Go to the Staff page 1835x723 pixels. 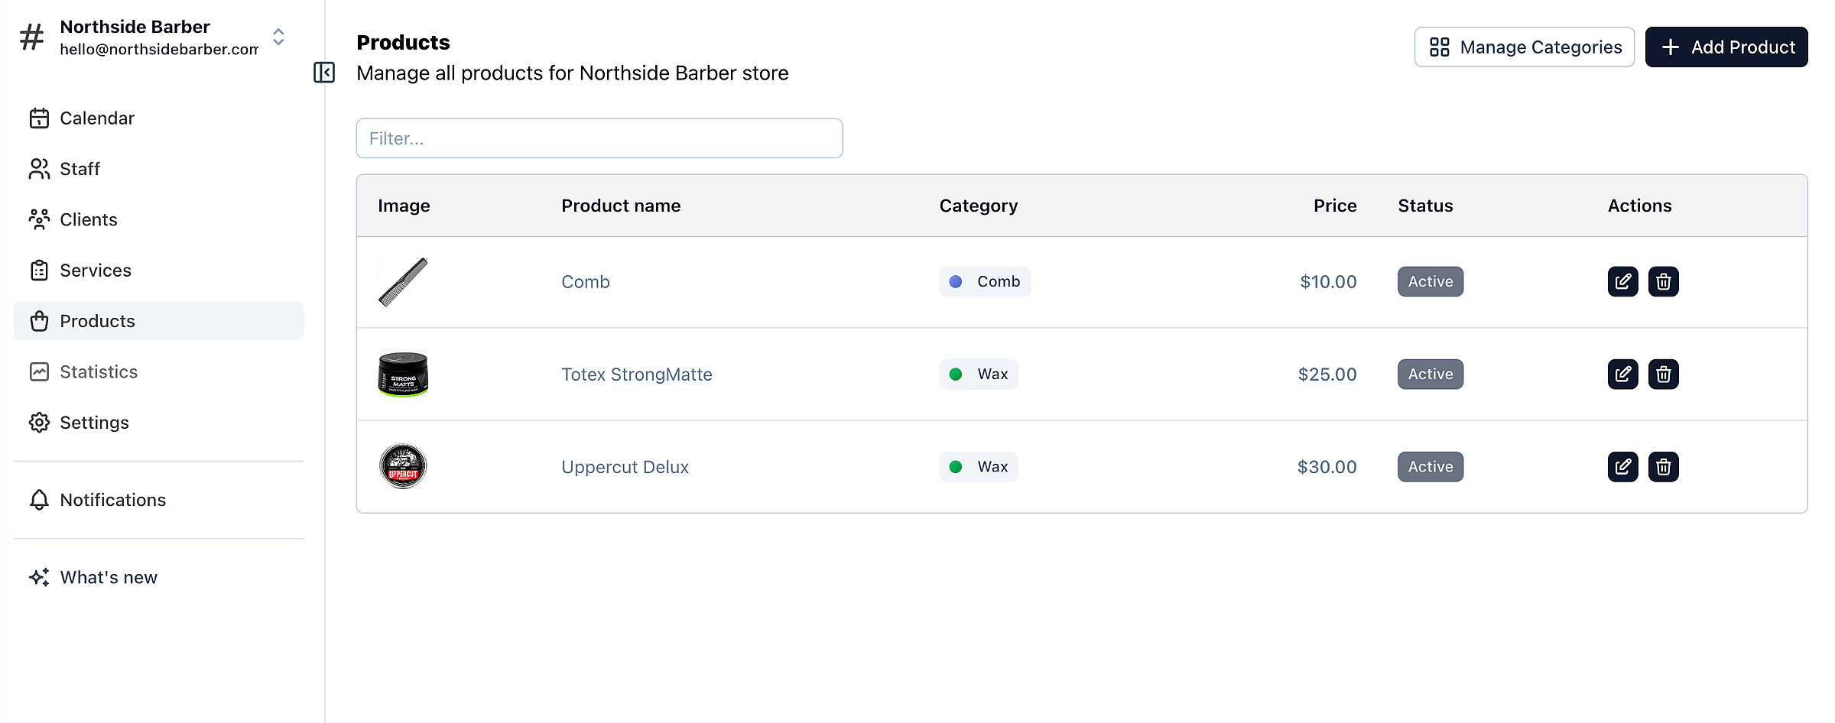[158, 169]
